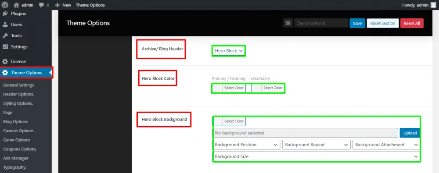The width and height of the screenshot is (439, 173).
Task: Click the Users sidebar icon
Action: pos(5,25)
